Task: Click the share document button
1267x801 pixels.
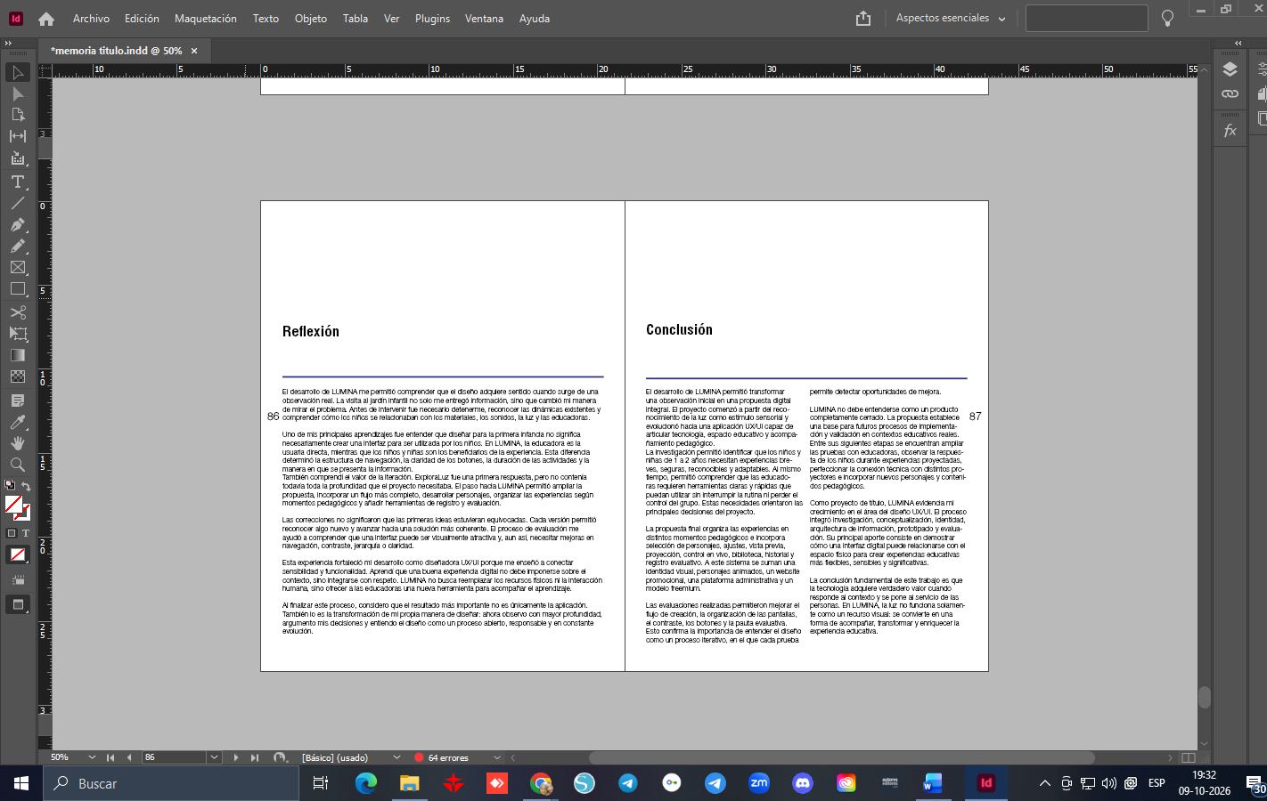Action: click(x=862, y=19)
